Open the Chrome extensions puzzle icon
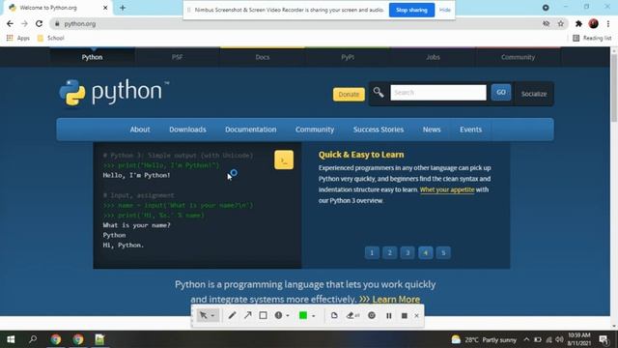 (578, 23)
